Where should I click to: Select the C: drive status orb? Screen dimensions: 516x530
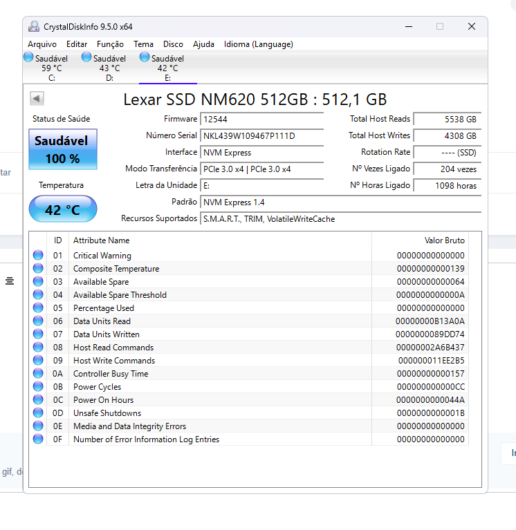pyautogui.click(x=29, y=57)
